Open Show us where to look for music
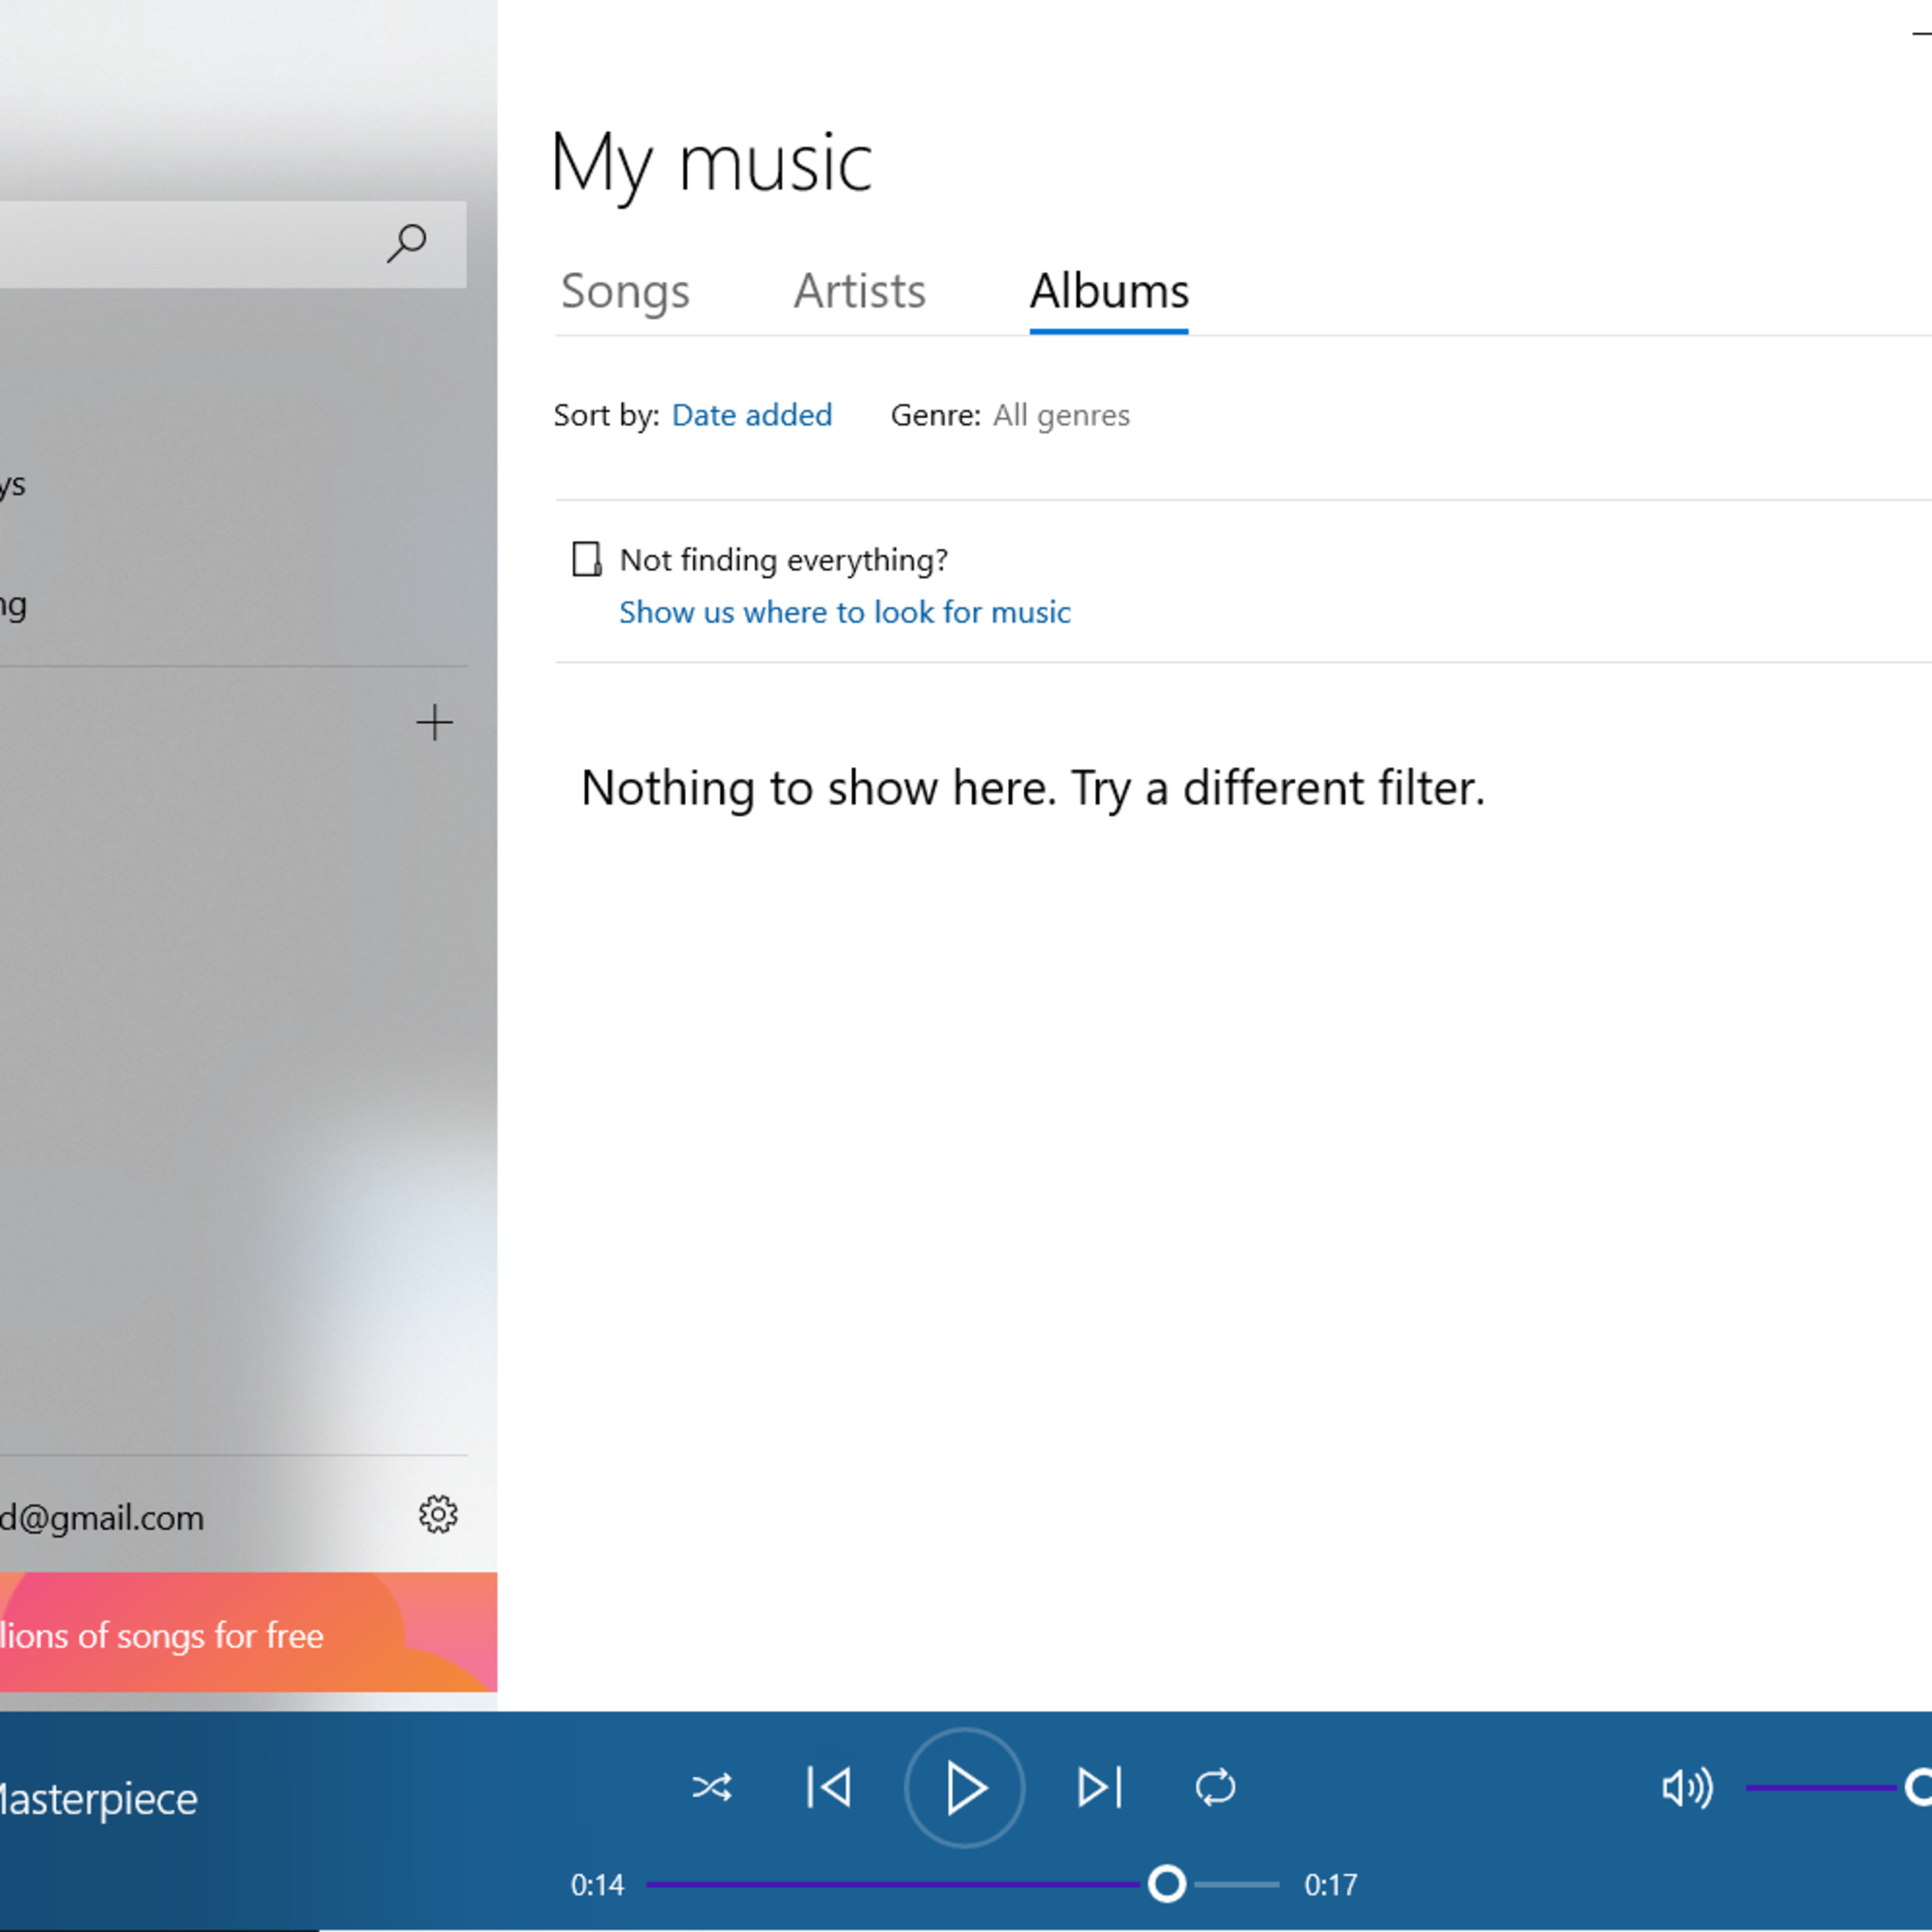The image size is (1932, 1932). [845, 612]
